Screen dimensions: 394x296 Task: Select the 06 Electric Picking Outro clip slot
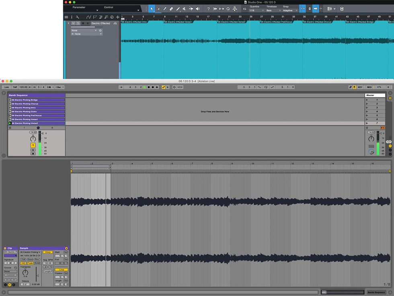click(38, 112)
